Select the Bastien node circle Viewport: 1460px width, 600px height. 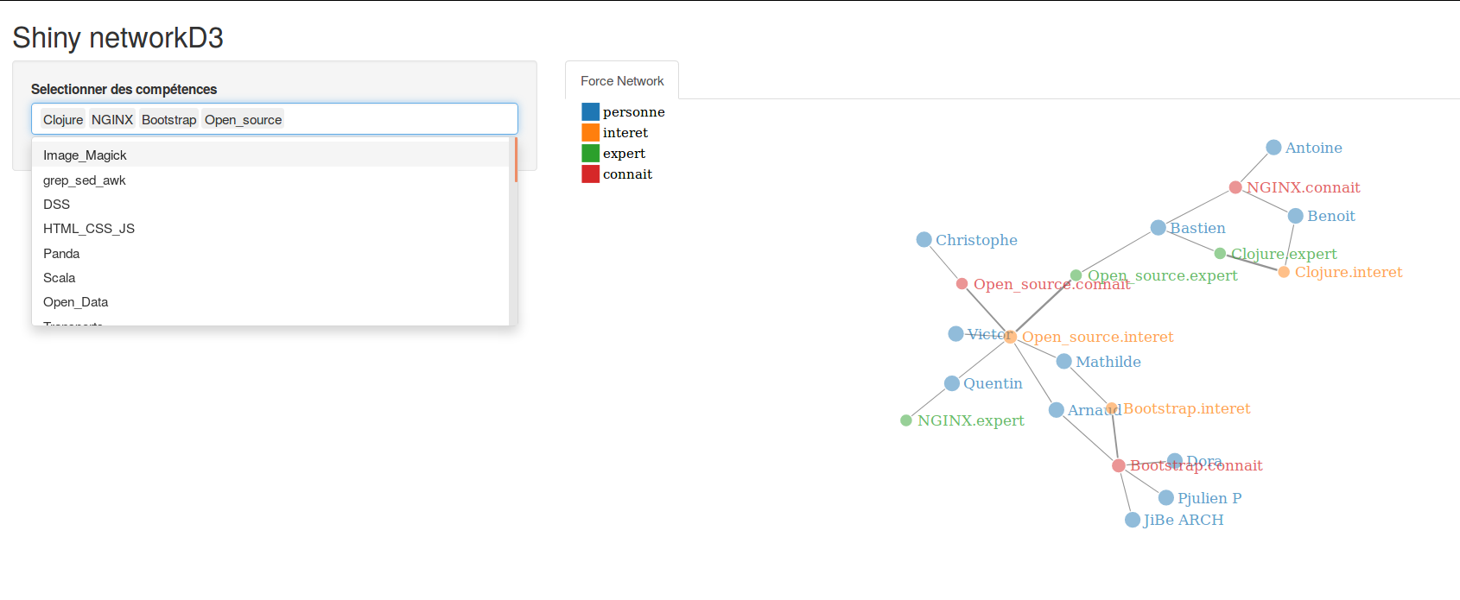(x=1158, y=228)
